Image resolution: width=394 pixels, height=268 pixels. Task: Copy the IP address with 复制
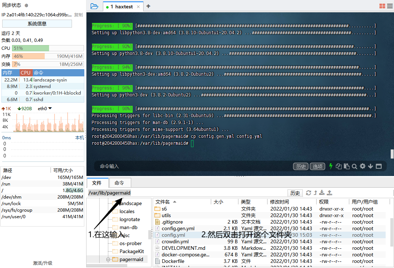[x=79, y=15]
